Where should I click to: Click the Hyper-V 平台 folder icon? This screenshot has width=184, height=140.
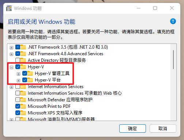pyautogui.click(x=30, y=80)
